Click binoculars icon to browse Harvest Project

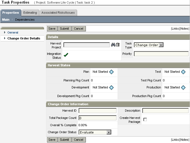click(x=113, y=45)
